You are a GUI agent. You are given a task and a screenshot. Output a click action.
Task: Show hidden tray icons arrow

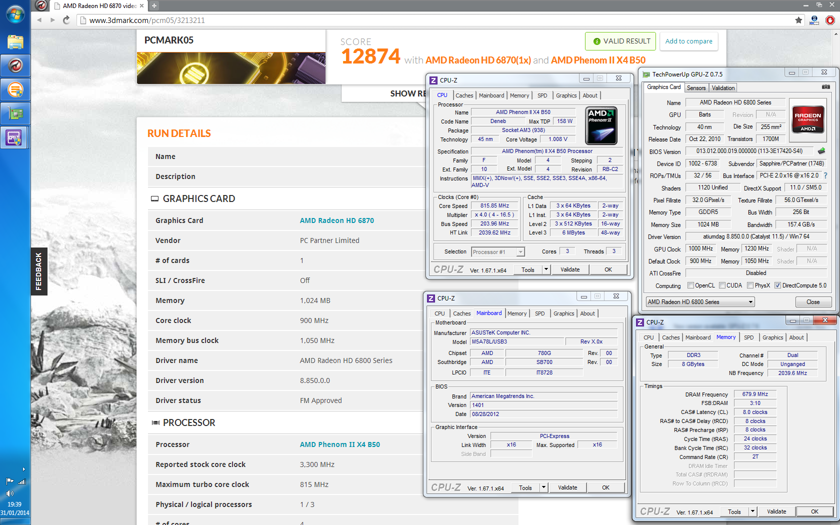(x=23, y=469)
